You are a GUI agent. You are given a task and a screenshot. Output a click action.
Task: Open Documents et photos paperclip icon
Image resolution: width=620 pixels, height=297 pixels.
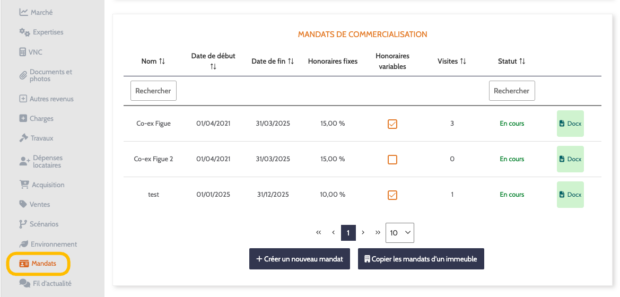tap(23, 75)
